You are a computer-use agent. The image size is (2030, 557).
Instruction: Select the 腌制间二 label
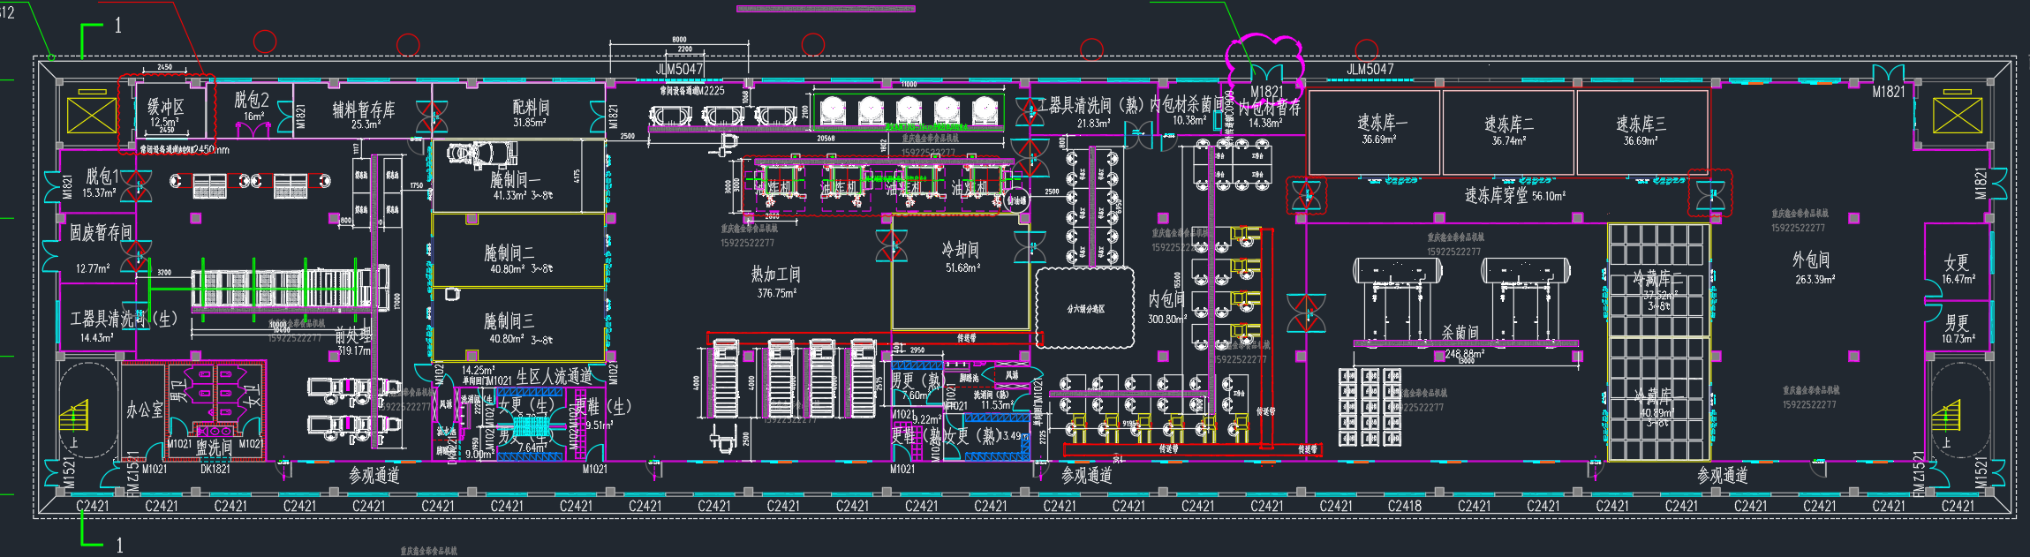509,252
